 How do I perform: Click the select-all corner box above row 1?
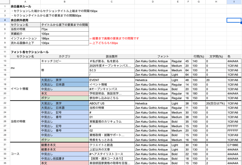(4, 2)
